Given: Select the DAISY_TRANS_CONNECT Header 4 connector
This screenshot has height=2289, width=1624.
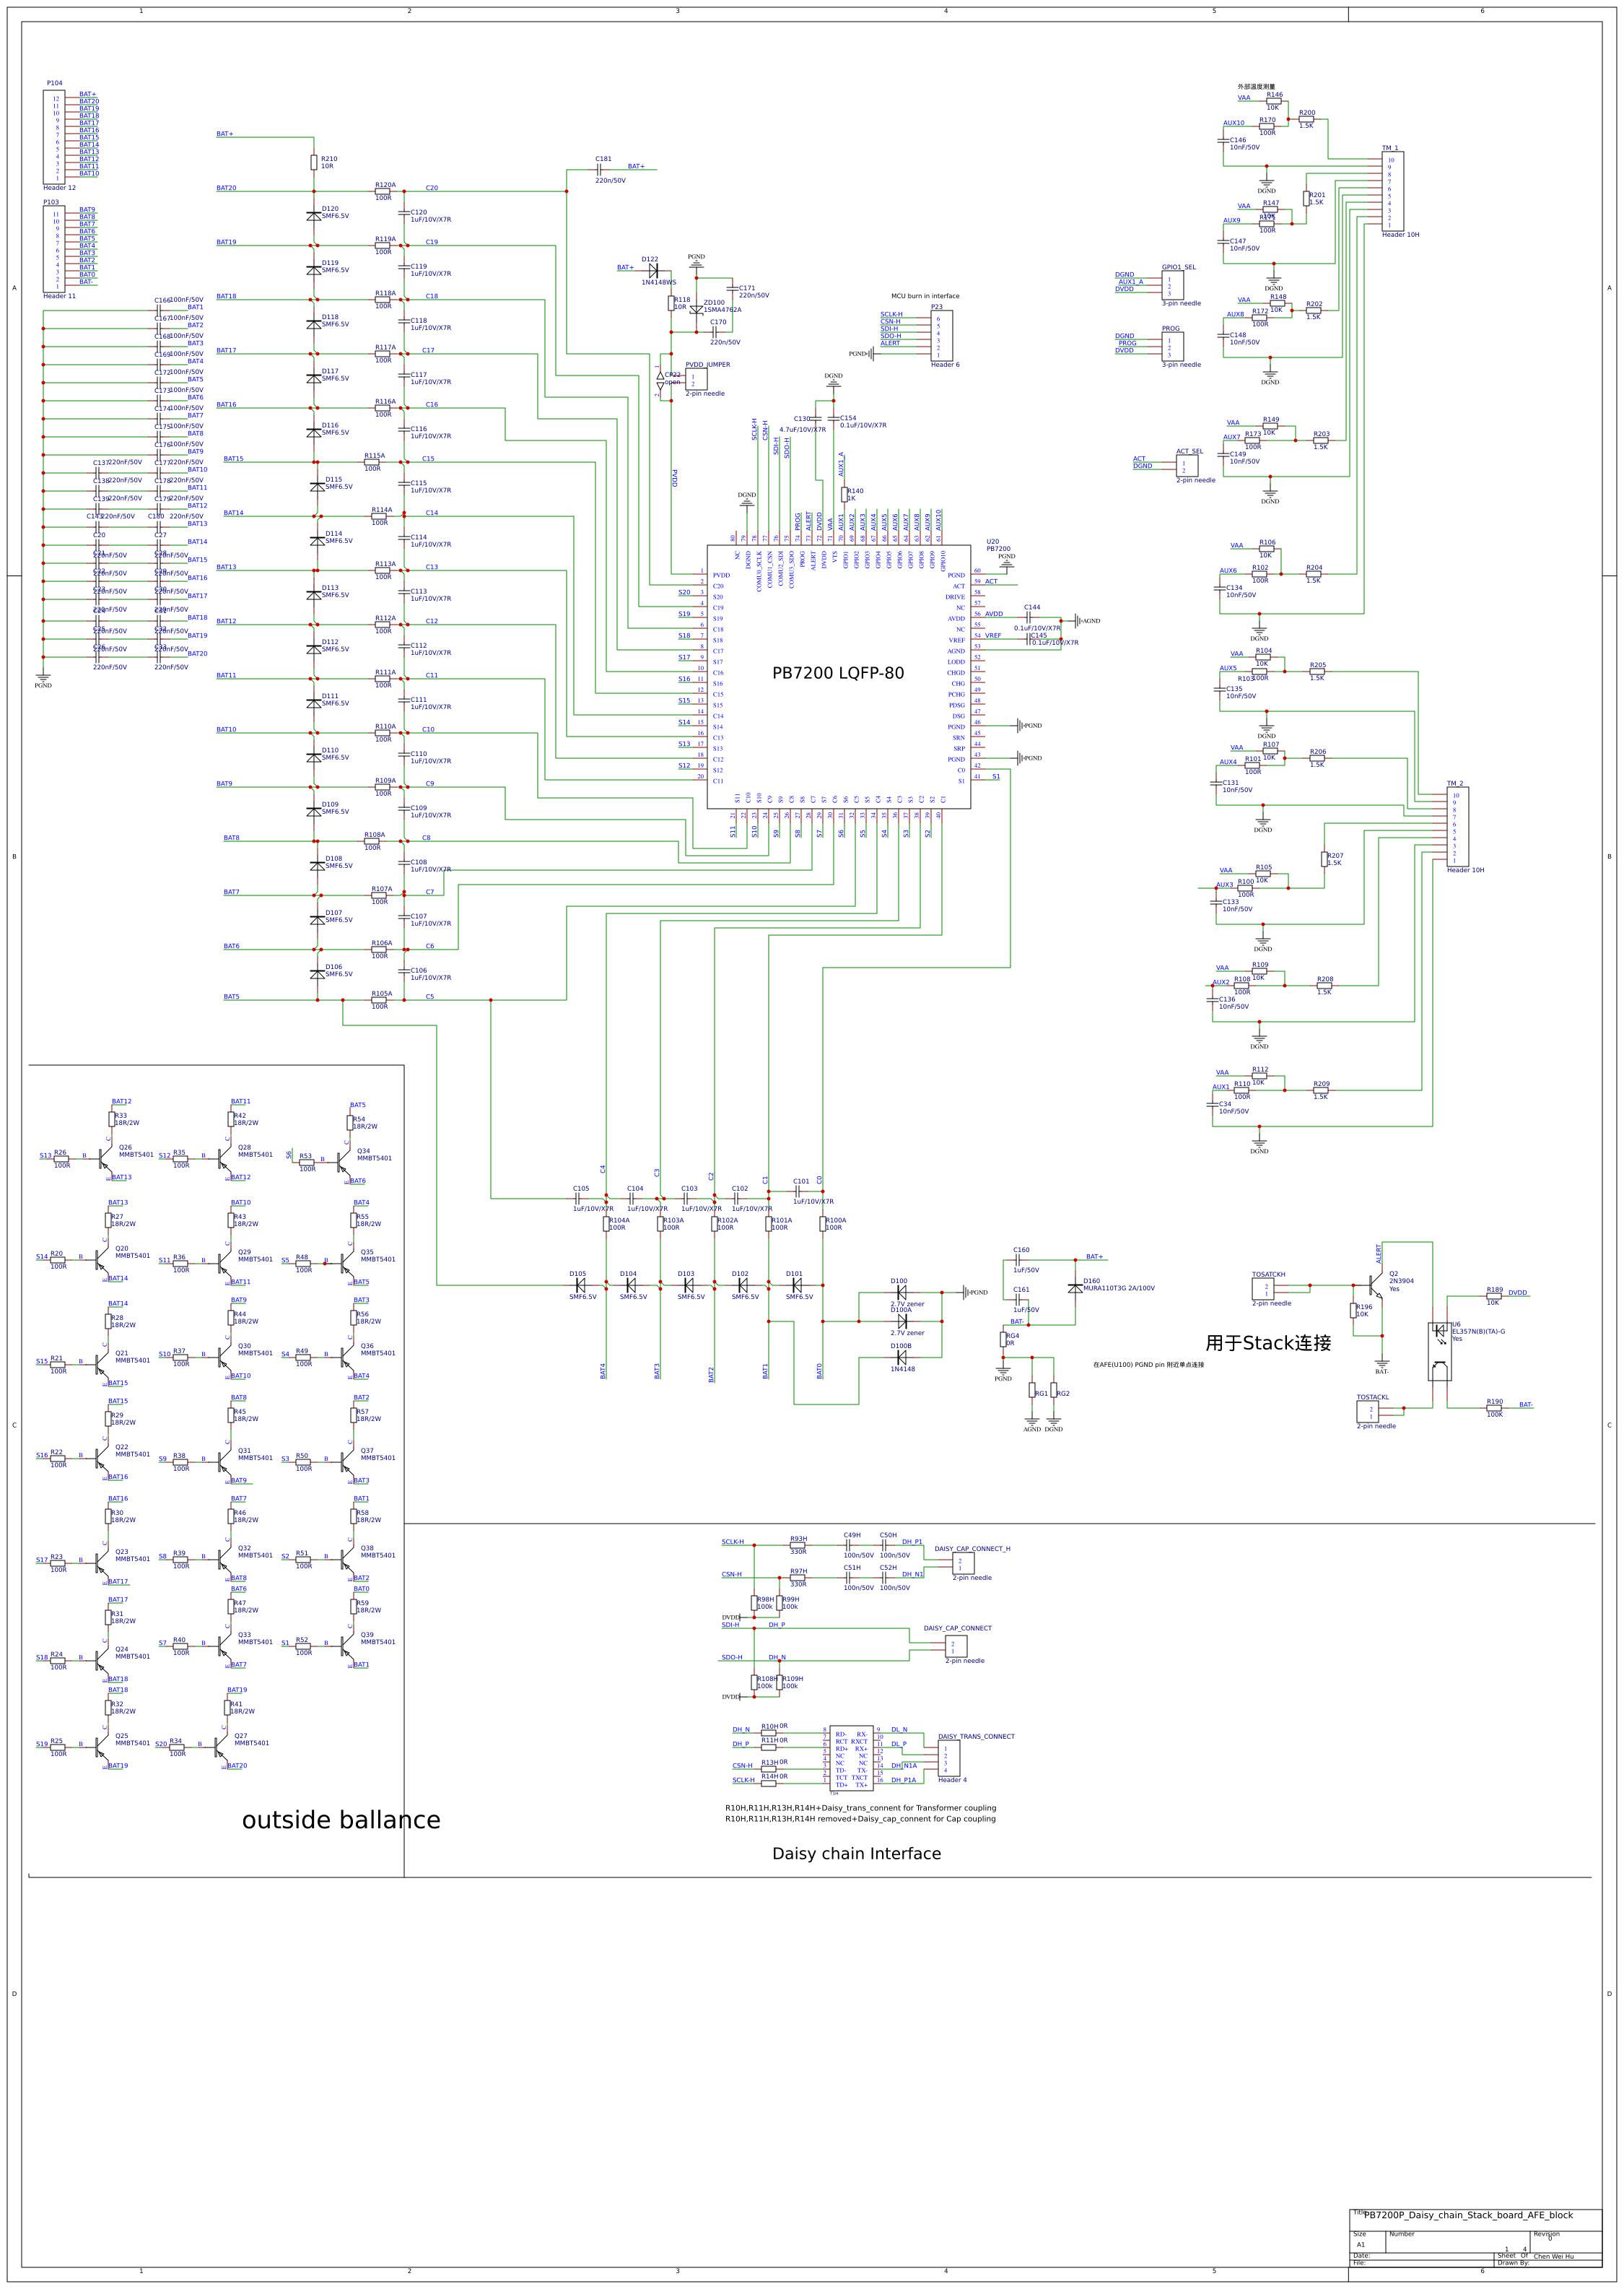Looking at the screenshot, I should [x=948, y=1758].
